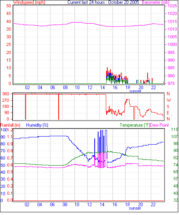Click the 0.4 rainfall axis value

pos(10,179)
